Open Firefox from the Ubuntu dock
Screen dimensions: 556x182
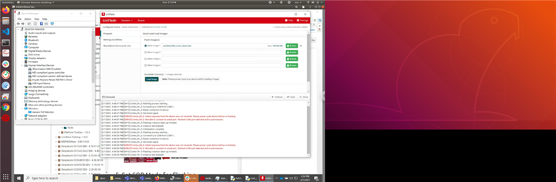pos(5,10)
